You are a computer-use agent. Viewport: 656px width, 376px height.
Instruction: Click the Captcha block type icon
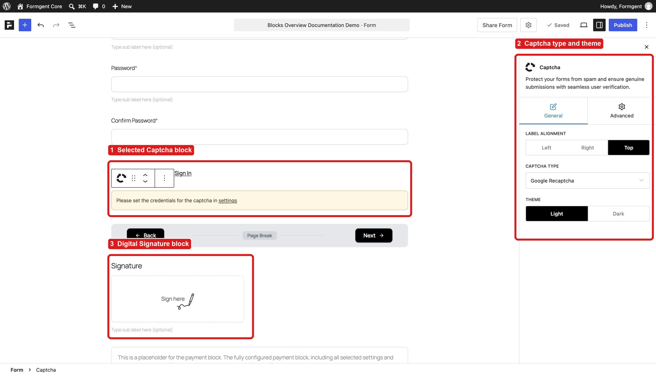tap(121, 178)
